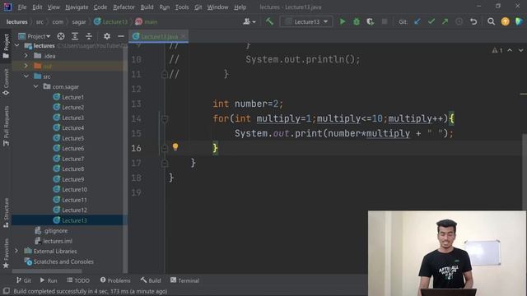Collapse all in Project panel

[89, 36]
